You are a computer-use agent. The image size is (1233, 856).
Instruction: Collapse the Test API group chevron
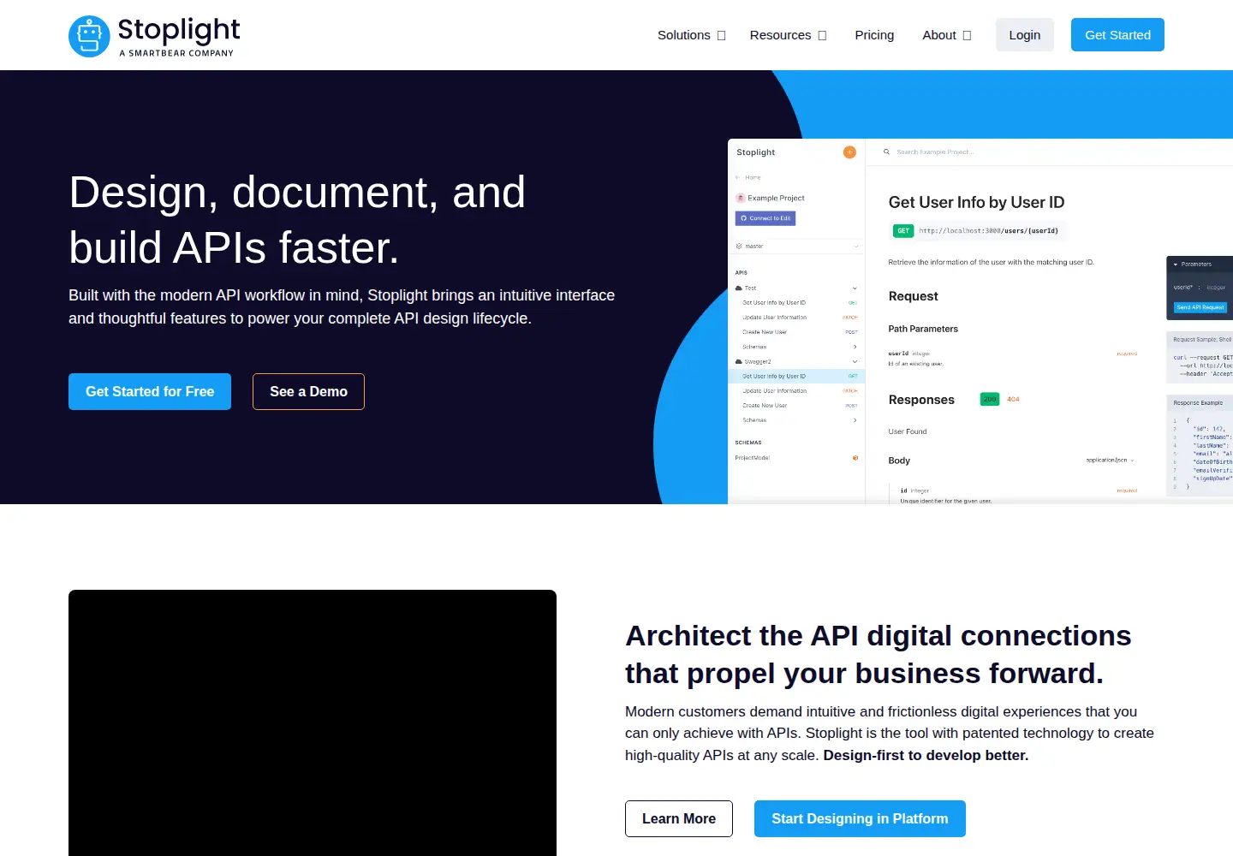point(855,288)
